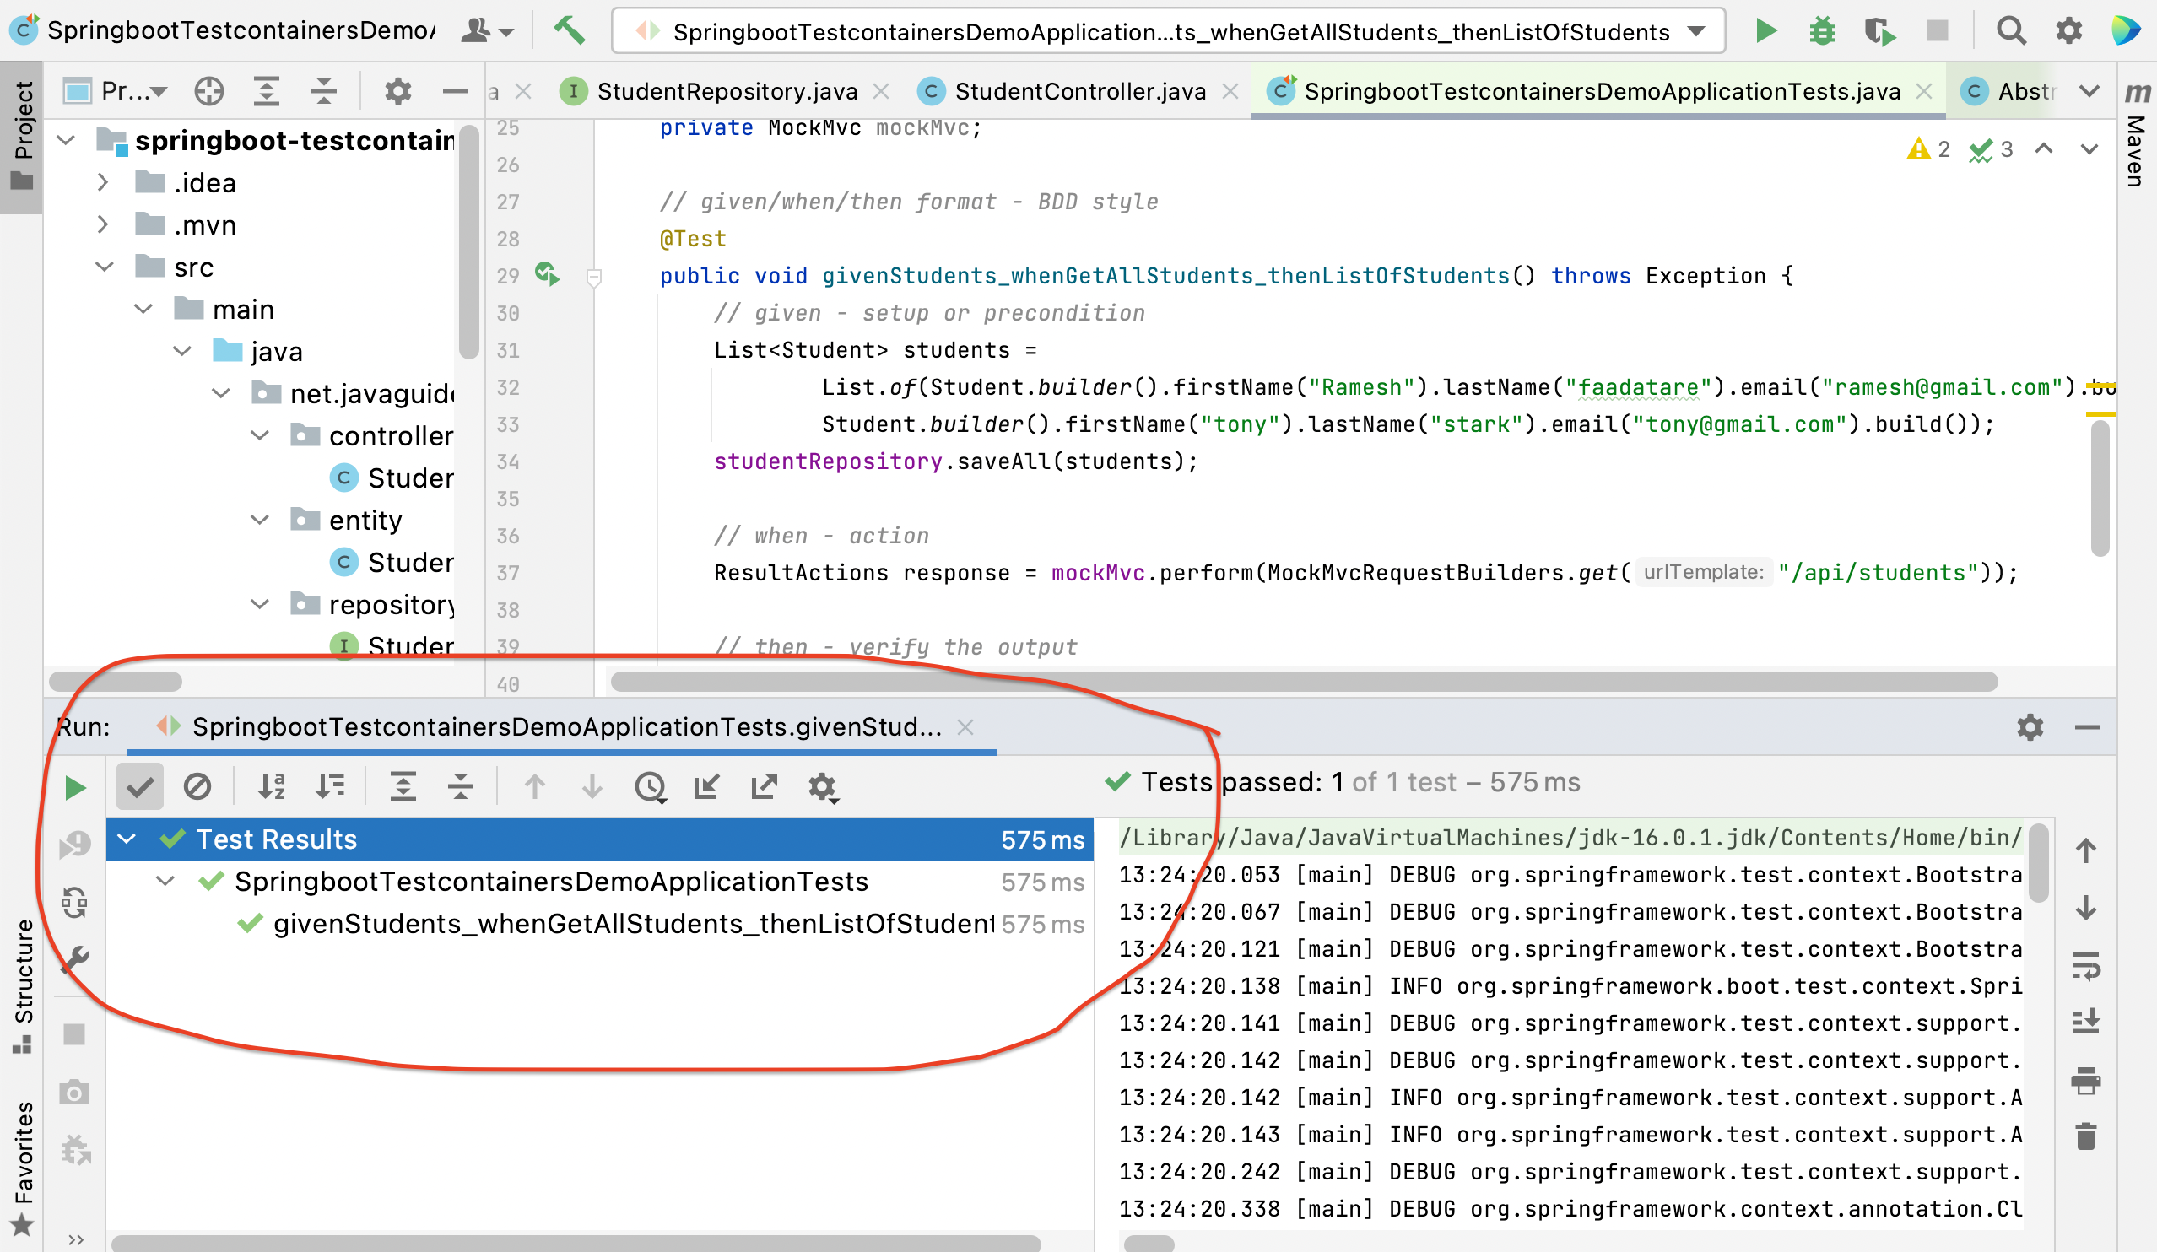Select the Test Results root row
The width and height of the screenshot is (2157, 1252).
(599, 839)
